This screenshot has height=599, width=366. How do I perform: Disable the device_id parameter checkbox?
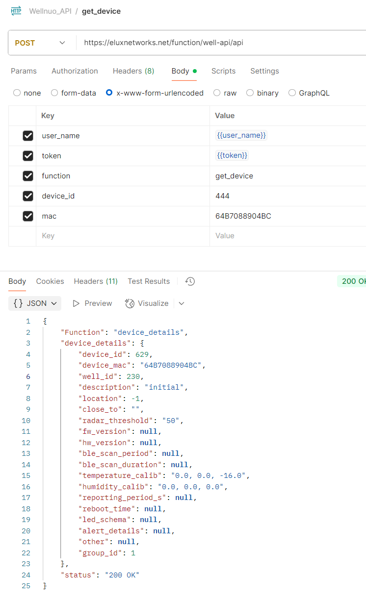[28, 196]
